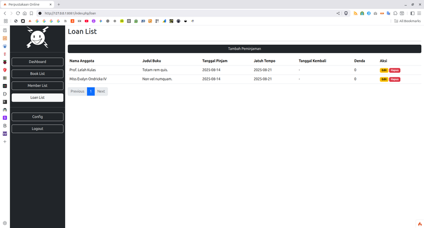Screen dimensions: 424x228
Task: Select Loan List in the sidebar
Action: pos(38,97)
